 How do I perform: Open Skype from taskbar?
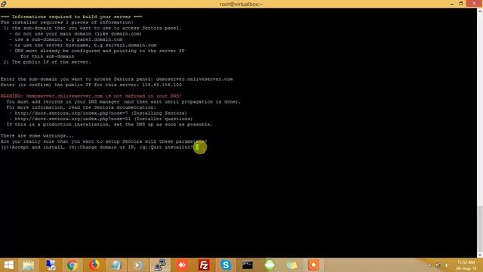coord(226,265)
